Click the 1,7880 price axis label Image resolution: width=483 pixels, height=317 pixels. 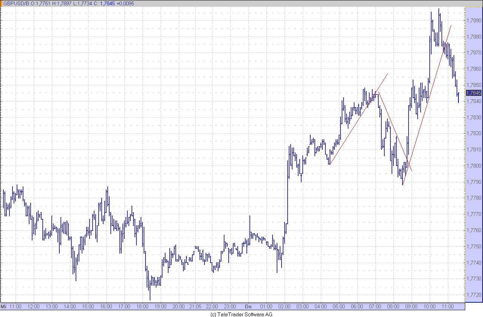tap(474, 37)
